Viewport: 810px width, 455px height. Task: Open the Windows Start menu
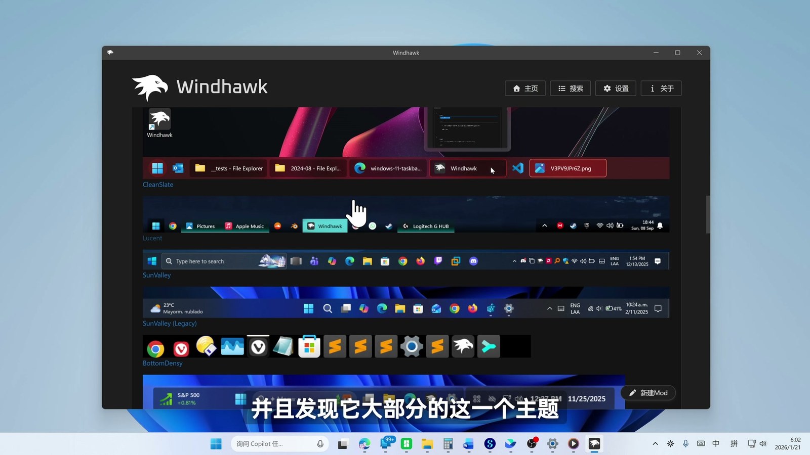pyautogui.click(x=216, y=444)
